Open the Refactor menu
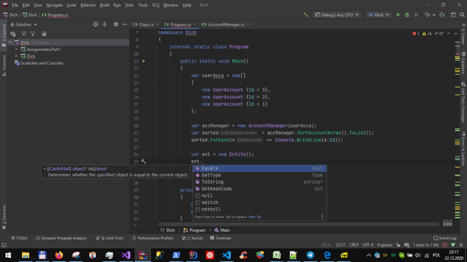This screenshot has width=467, height=262. tap(88, 5)
